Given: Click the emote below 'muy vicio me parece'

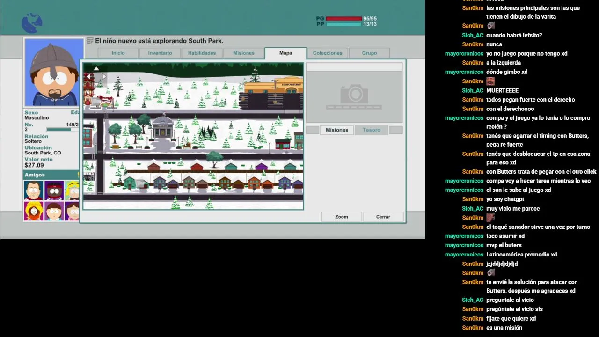Looking at the screenshot, I should tap(490, 218).
